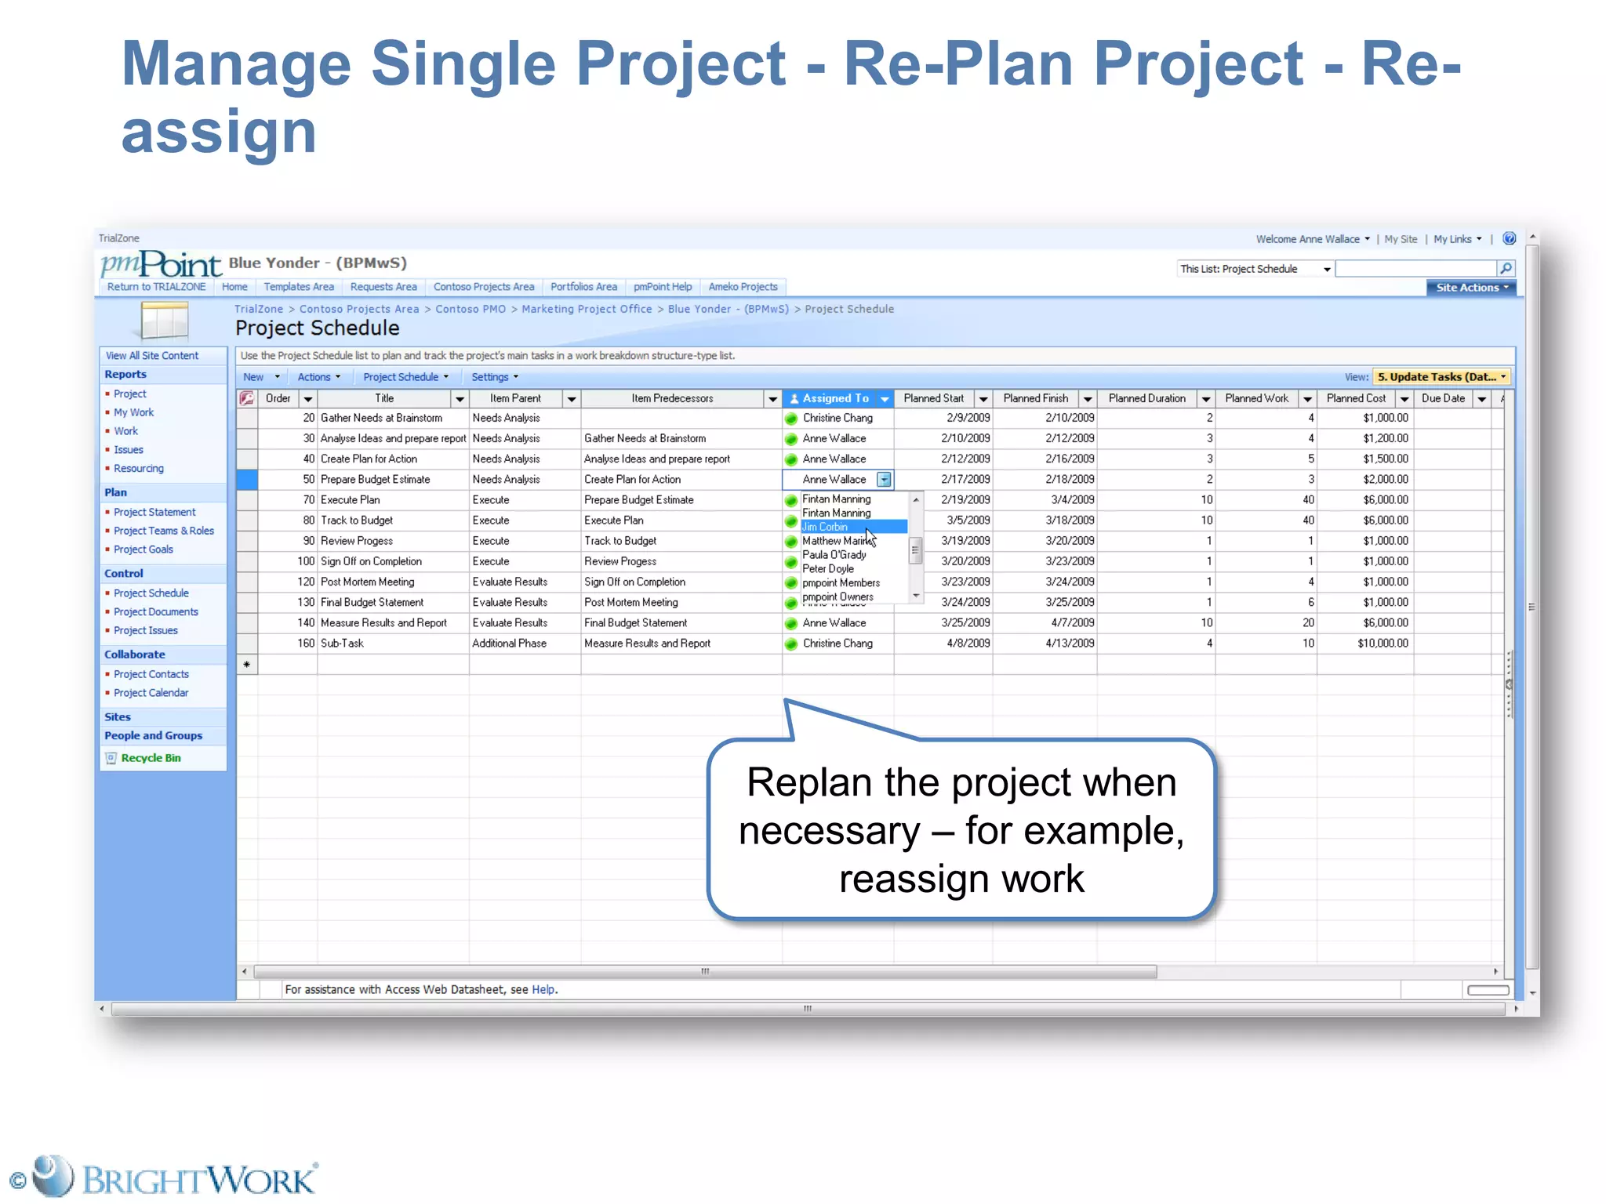Select row header for order 50

pos(247,480)
